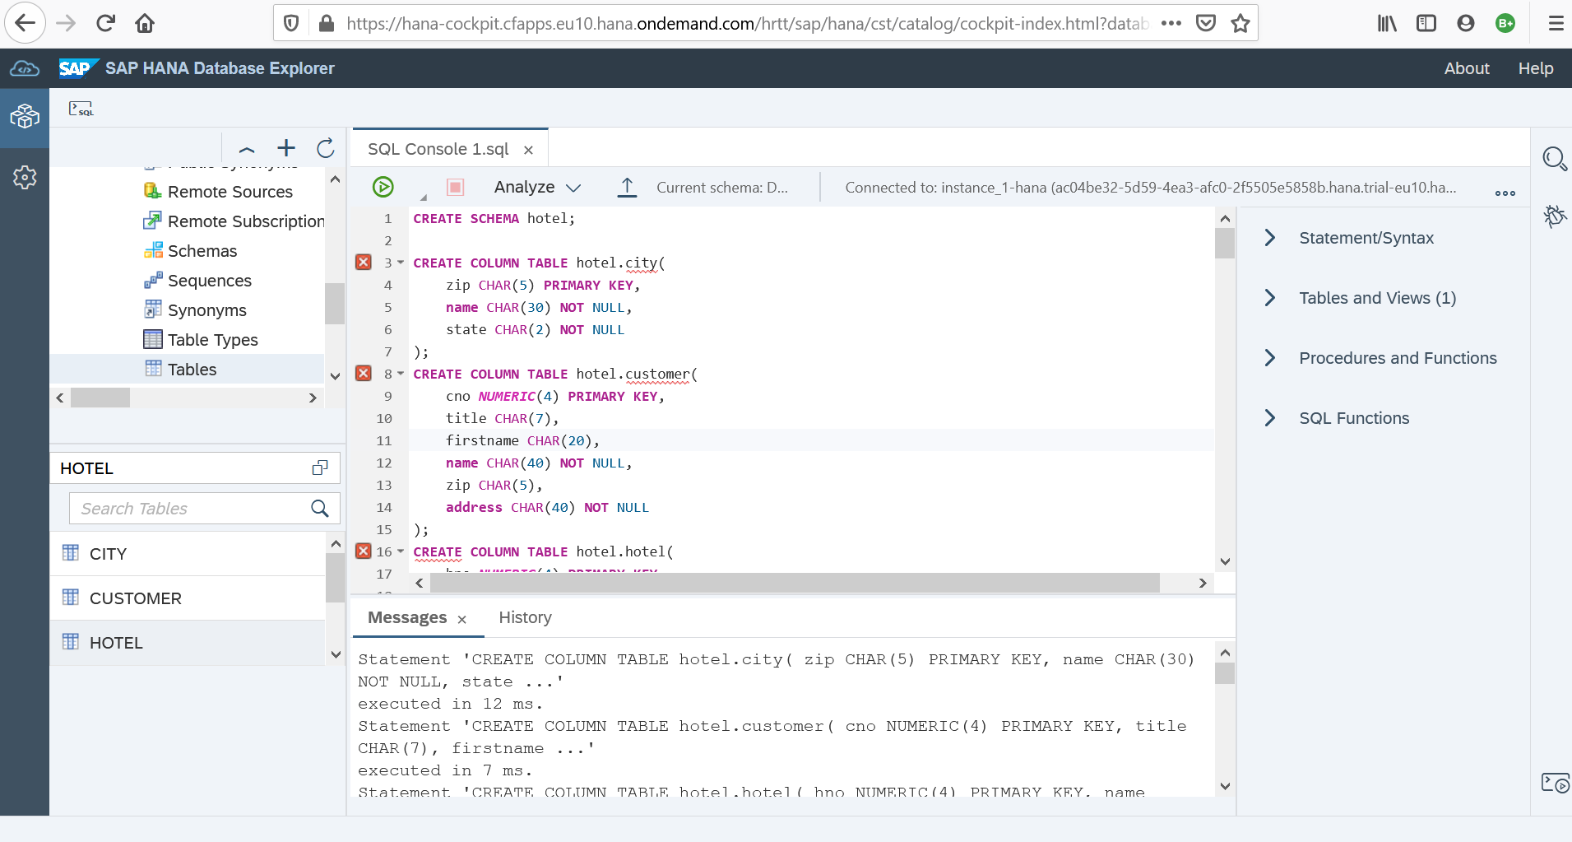Open browser page actions ellipsis
This screenshot has height=842, width=1572.
tap(1171, 23)
